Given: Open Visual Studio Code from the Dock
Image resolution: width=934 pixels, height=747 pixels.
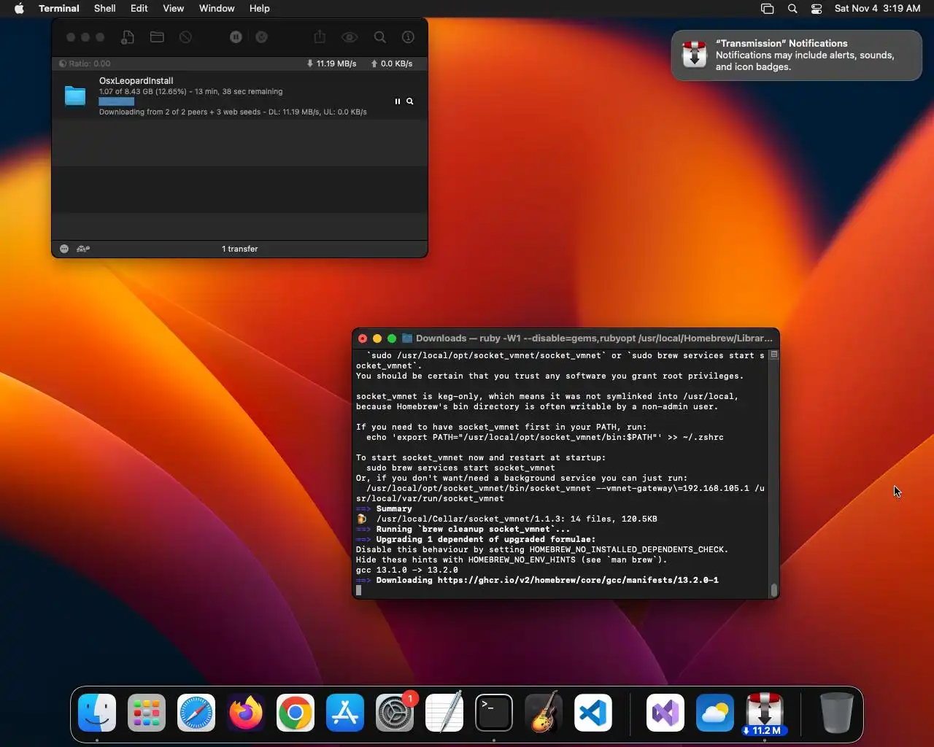Looking at the screenshot, I should tap(593, 713).
